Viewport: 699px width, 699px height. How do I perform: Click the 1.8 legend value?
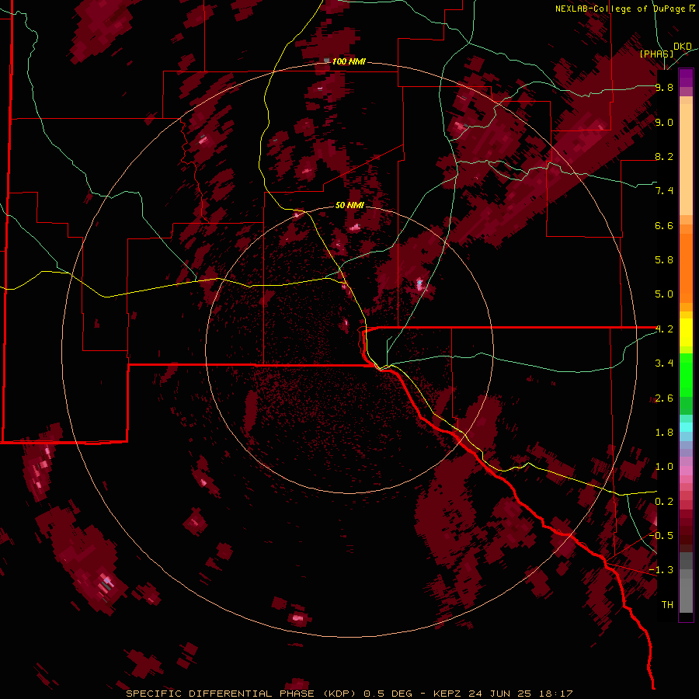(x=664, y=433)
